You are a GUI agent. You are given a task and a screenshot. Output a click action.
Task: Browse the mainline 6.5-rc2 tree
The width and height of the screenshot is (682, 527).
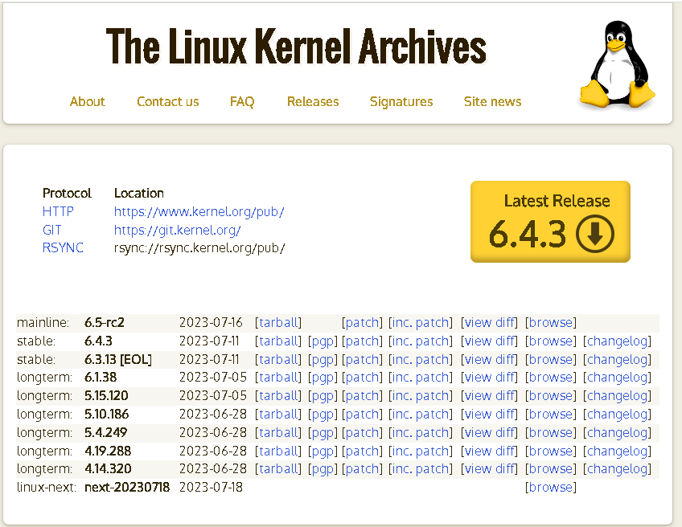[551, 323]
